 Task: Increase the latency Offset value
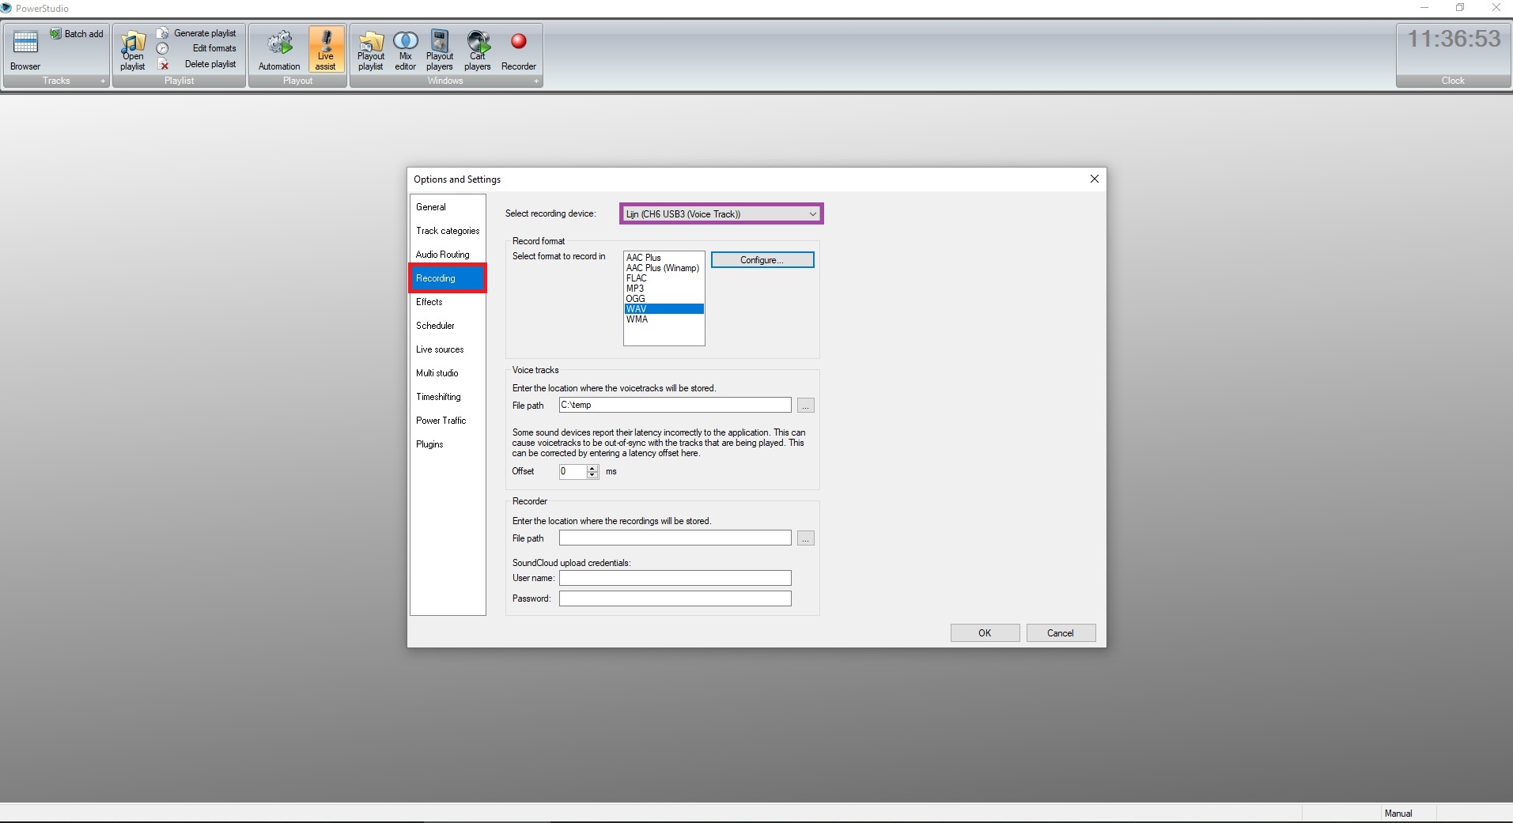coord(592,468)
